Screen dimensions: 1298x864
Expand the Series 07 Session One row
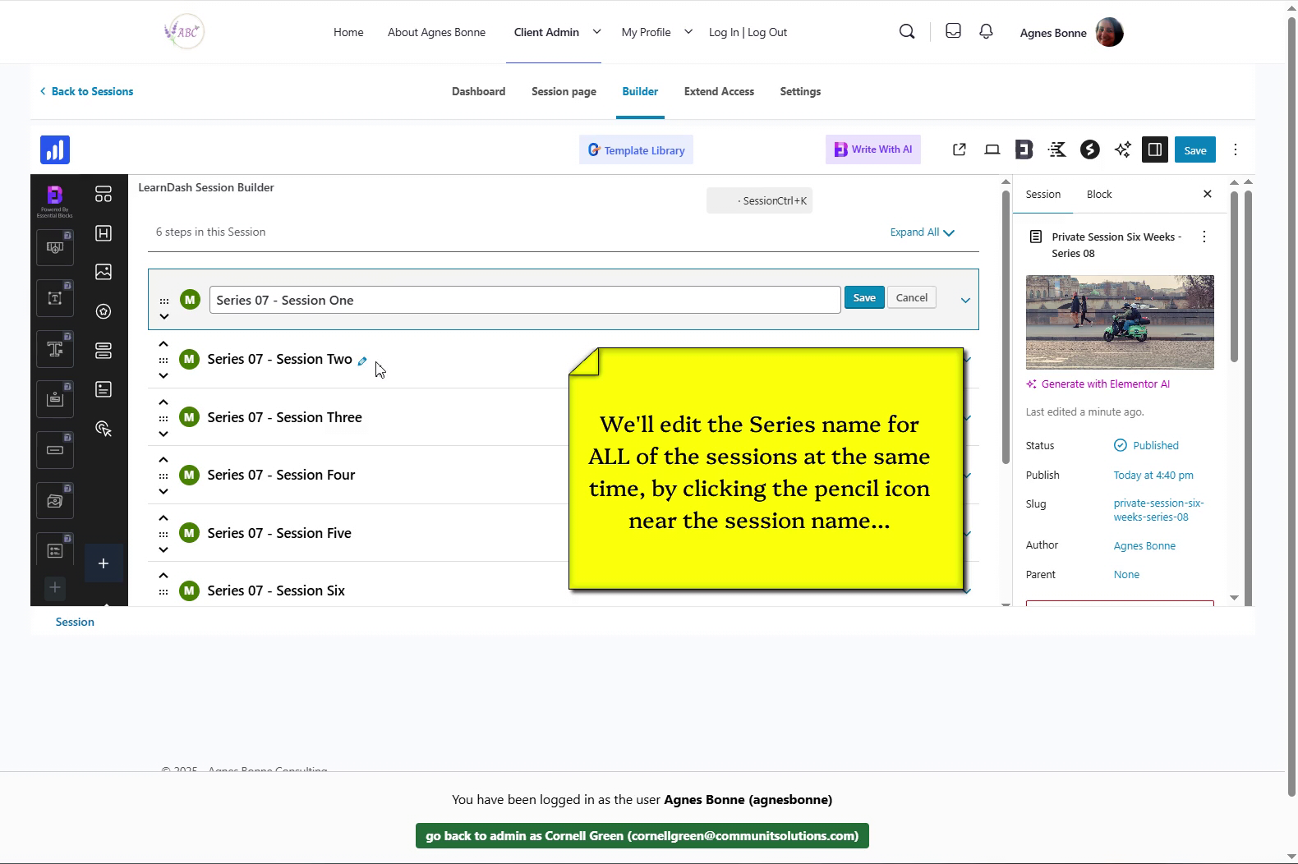965,301
